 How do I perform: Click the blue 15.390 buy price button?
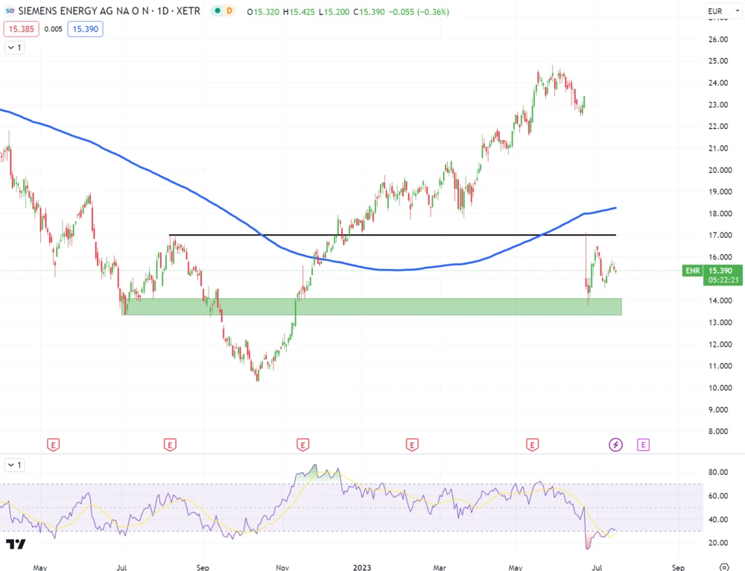coord(85,29)
